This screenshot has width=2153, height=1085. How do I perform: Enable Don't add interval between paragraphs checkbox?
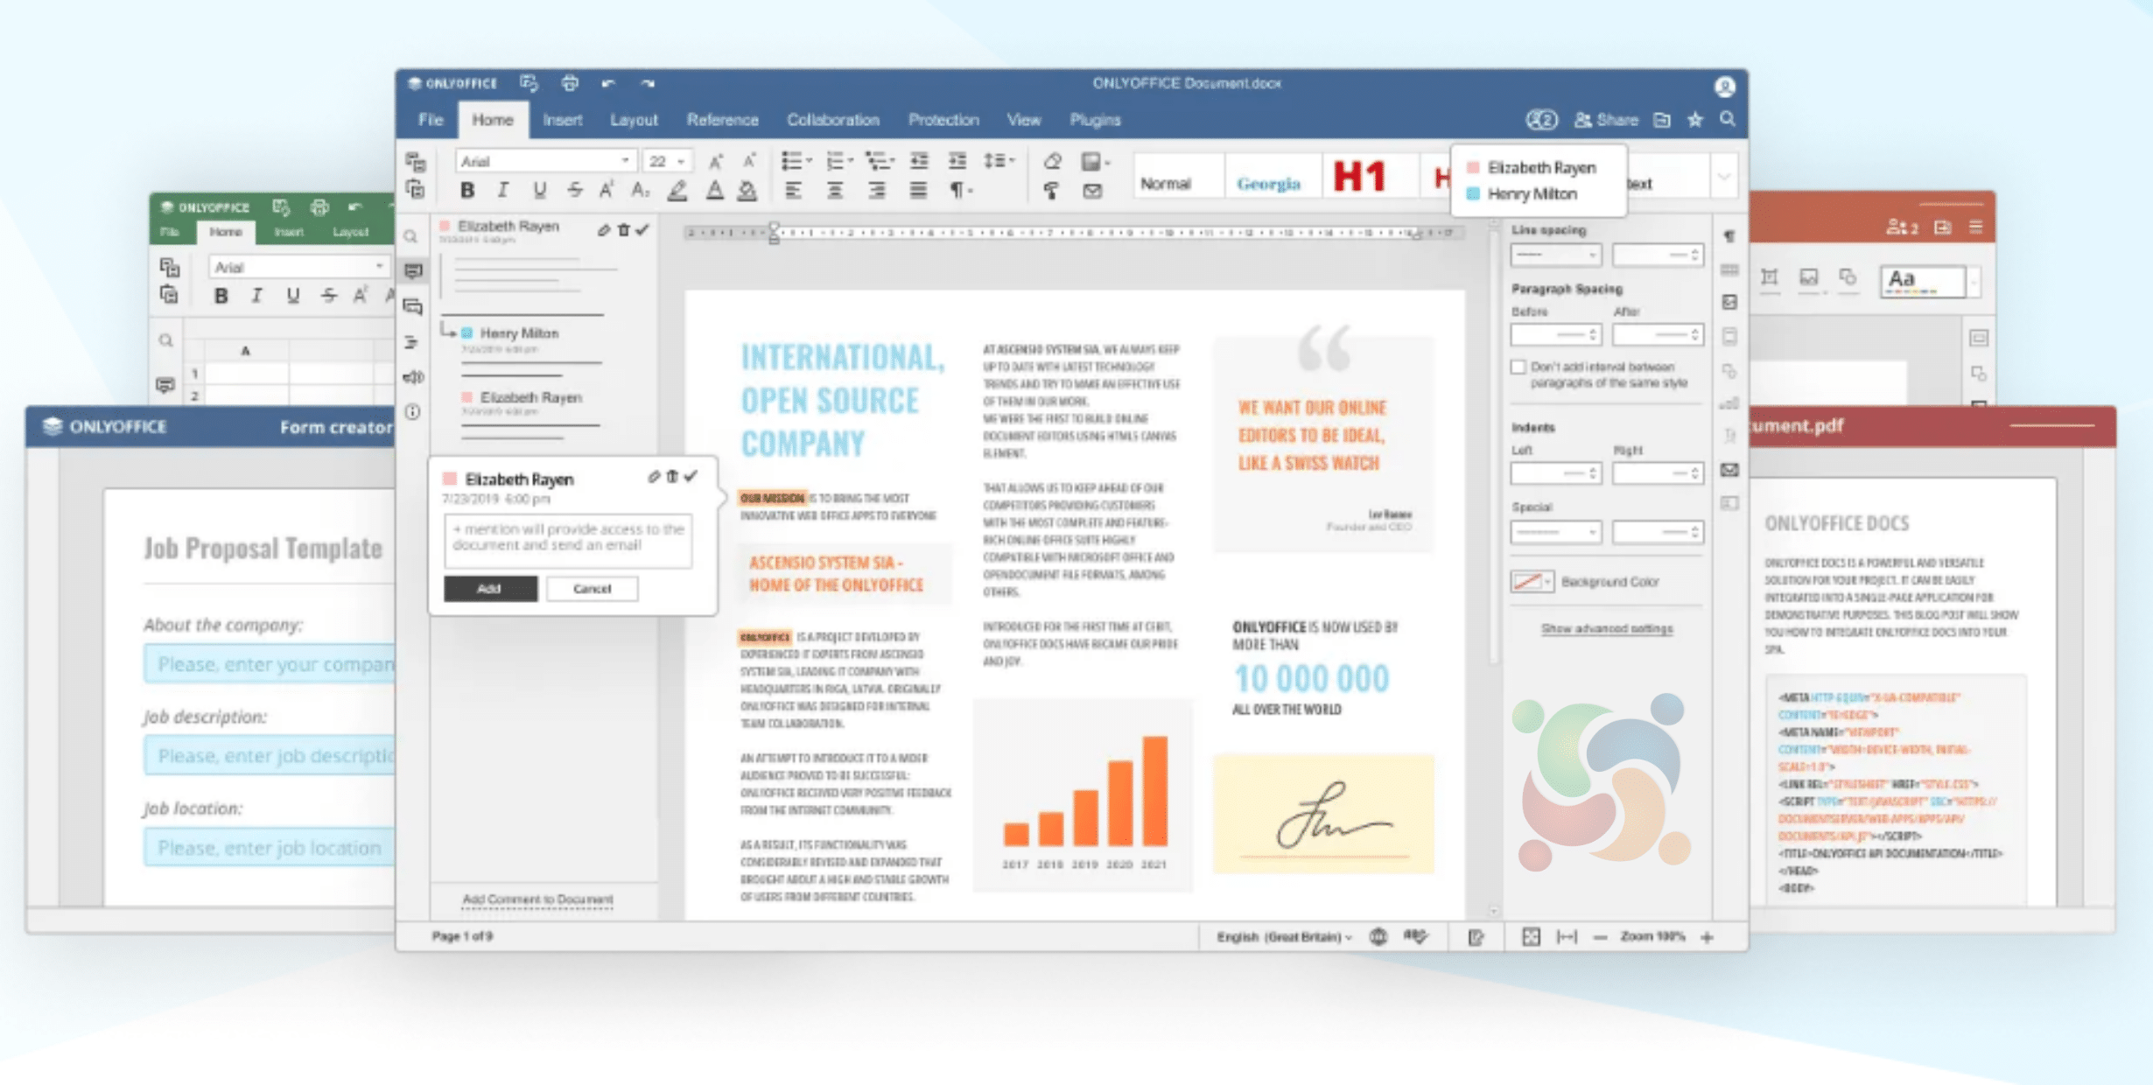pyautogui.click(x=1518, y=367)
